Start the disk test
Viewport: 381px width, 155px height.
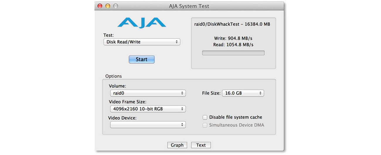142,59
